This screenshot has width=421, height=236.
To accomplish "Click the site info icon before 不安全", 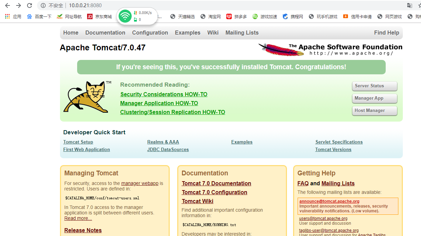I will point(43,5).
